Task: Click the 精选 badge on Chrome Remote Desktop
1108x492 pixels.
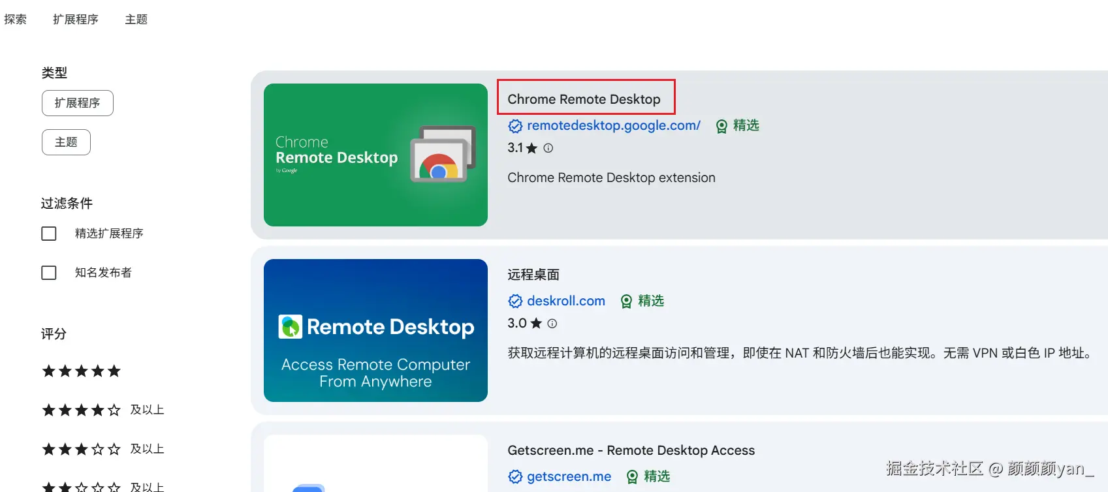Action: 738,125
